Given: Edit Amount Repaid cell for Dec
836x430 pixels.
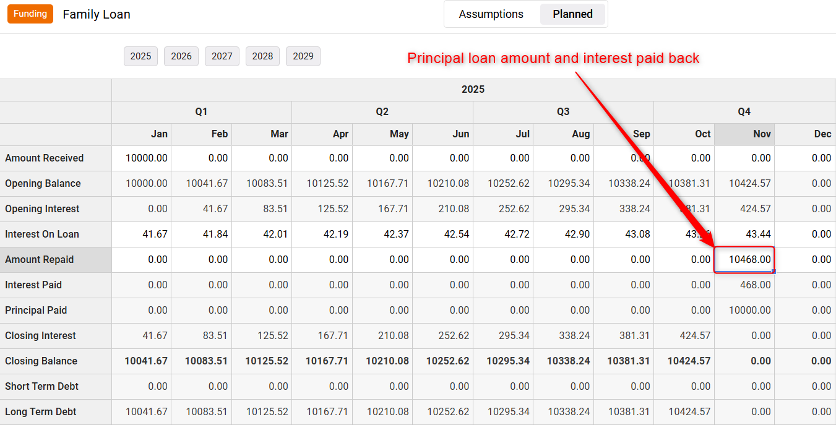Looking at the screenshot, I should (x=805, y=260).
